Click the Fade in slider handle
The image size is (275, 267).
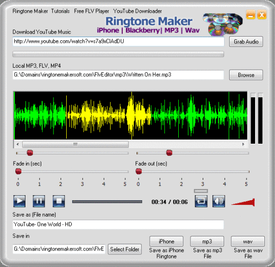pos(18,171)
